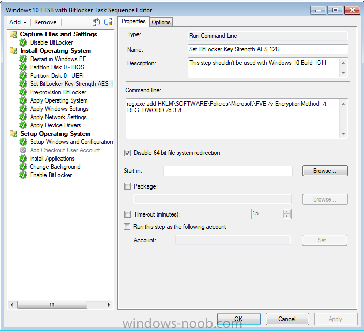This screenshot has height=331, width=364.
Task: Maximize the Task Sequence Editor window
Action: (x=335, y=10)
